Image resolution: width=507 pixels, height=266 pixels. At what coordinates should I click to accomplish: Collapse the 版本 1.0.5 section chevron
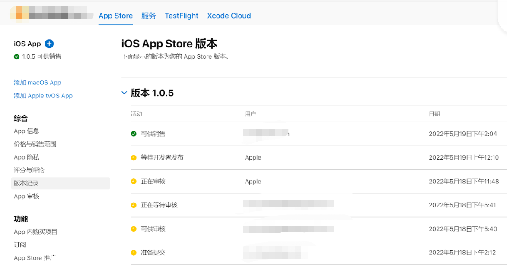(x=124, y=93)
